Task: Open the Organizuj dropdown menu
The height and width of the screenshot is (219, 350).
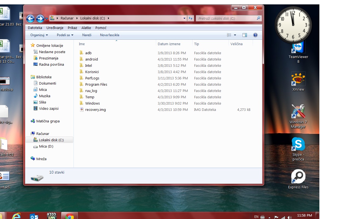Action: (39, 35)
